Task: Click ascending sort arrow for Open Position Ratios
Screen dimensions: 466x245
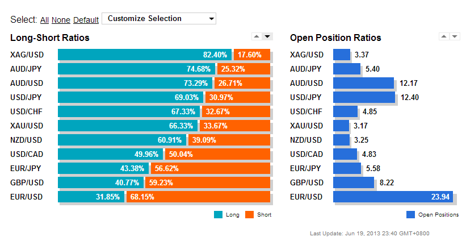Action: tap(444, 36)
